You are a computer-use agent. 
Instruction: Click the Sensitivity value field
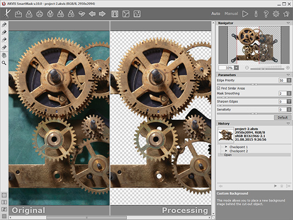pyautogui.click(x=283, y=110)
